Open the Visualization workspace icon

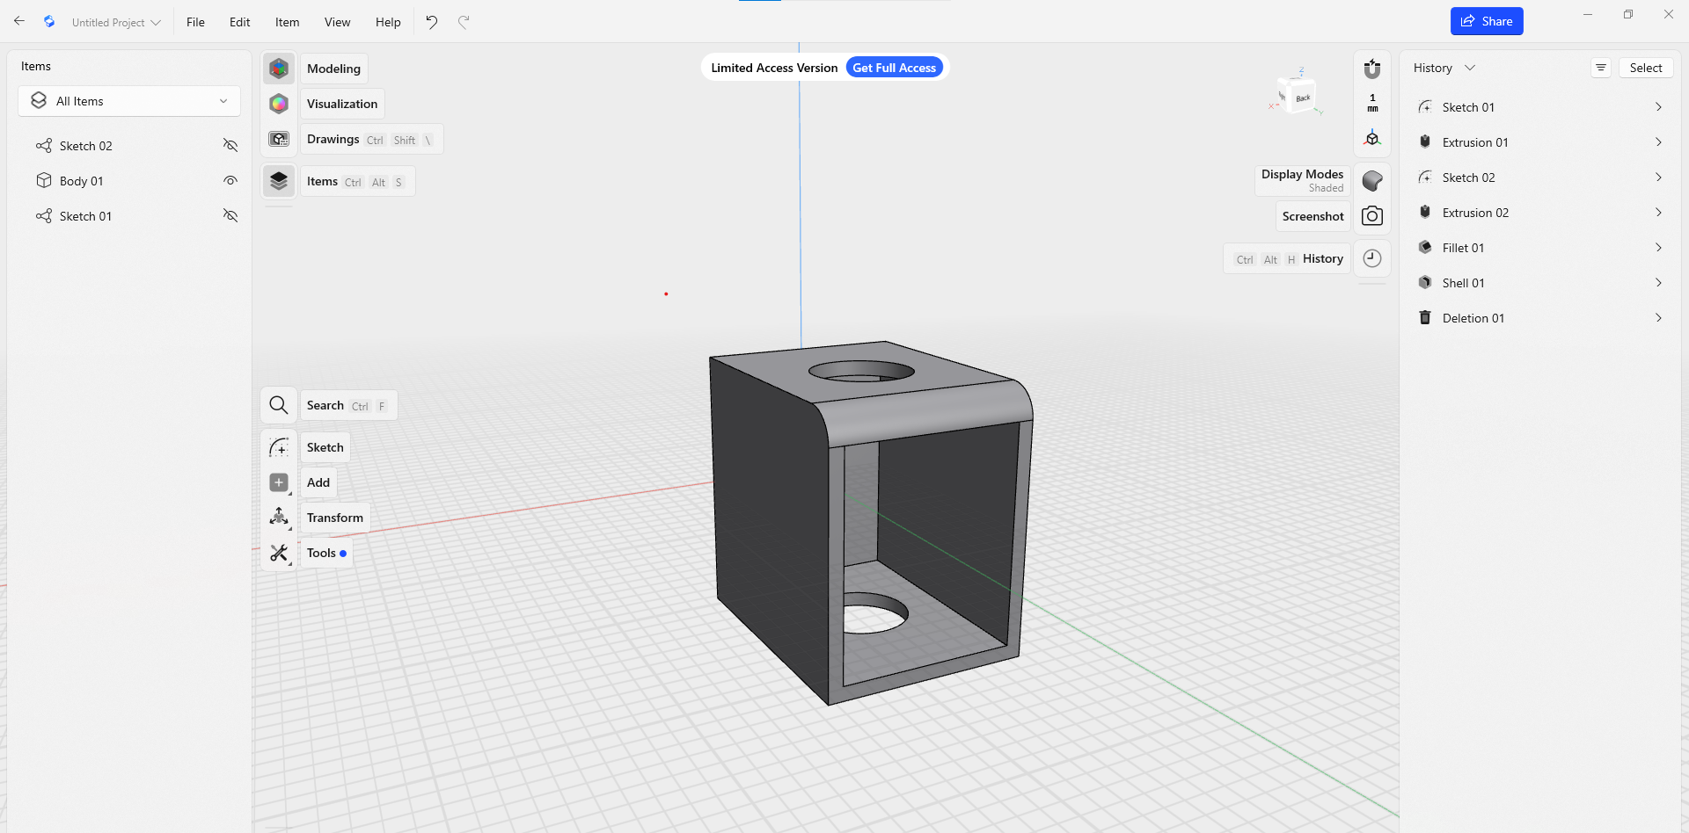click(x=279, y=104)
